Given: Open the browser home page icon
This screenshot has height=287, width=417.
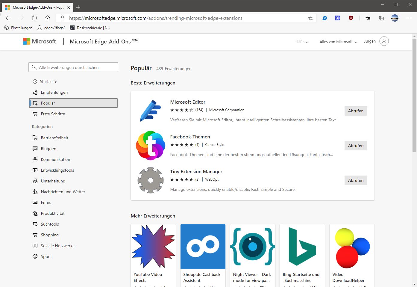Looking at the screenshot, I should coord(48,18).
